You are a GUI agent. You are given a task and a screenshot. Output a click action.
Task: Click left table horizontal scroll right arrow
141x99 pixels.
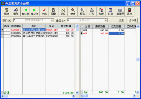pyautogui.click(x=74, y=96)
